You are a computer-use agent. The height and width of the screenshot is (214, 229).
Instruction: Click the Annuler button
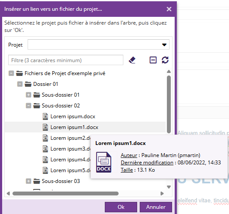tap(156, 207)
